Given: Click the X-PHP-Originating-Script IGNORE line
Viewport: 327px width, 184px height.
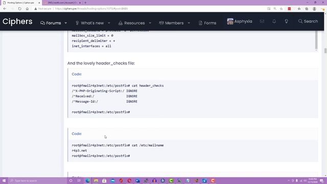Looking at the screenshot, I should pos(104,91).
